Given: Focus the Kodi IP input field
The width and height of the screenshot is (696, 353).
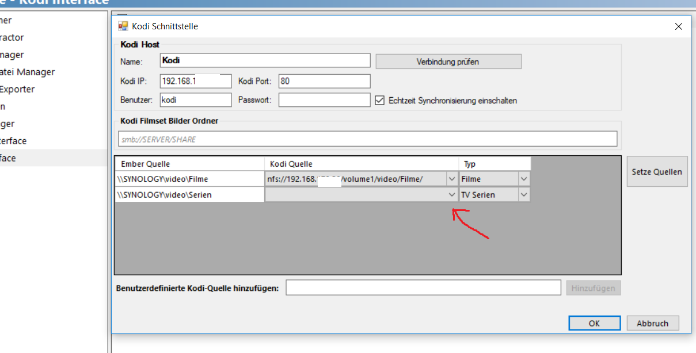Looking at the screenshot, I should point(196,81).
